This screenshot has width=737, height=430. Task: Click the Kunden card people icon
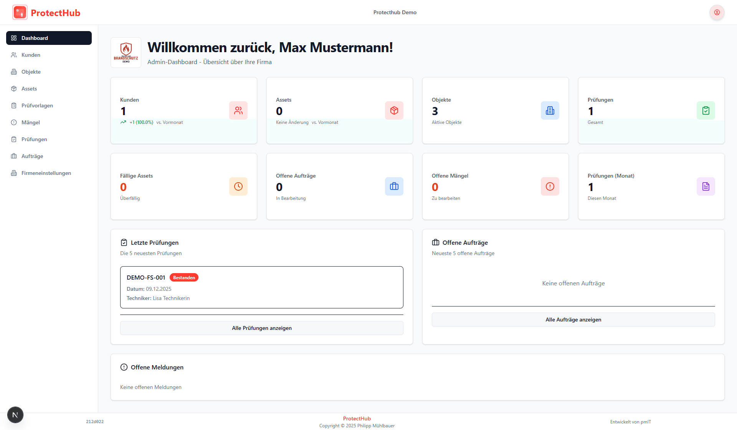238,110
